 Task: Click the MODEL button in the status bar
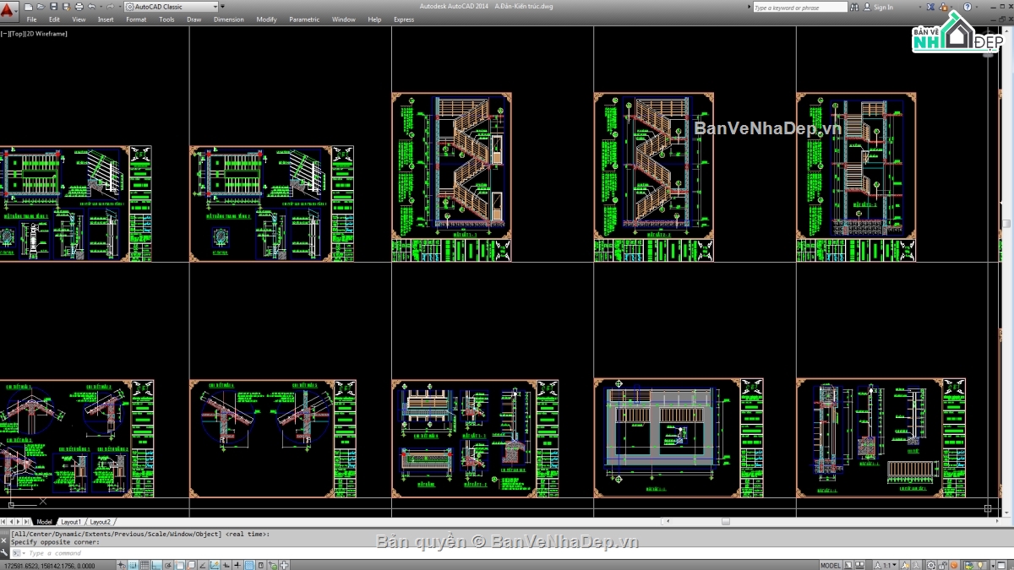point(830,564)
